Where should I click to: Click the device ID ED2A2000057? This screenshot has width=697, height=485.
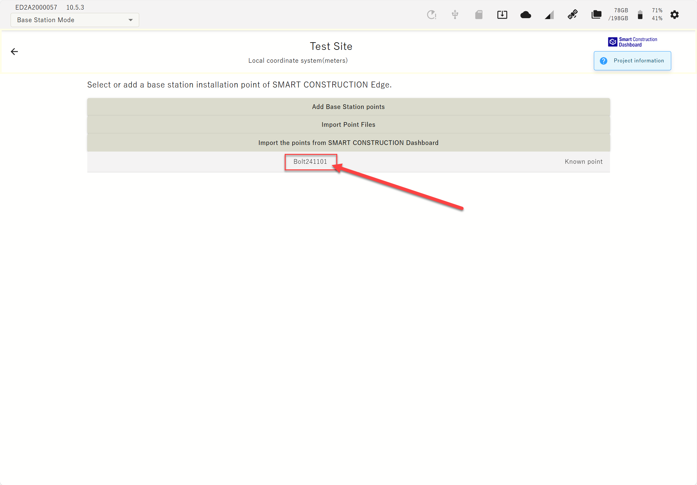36,7
